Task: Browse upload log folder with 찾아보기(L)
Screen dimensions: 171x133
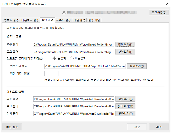Action: (125, 52)
